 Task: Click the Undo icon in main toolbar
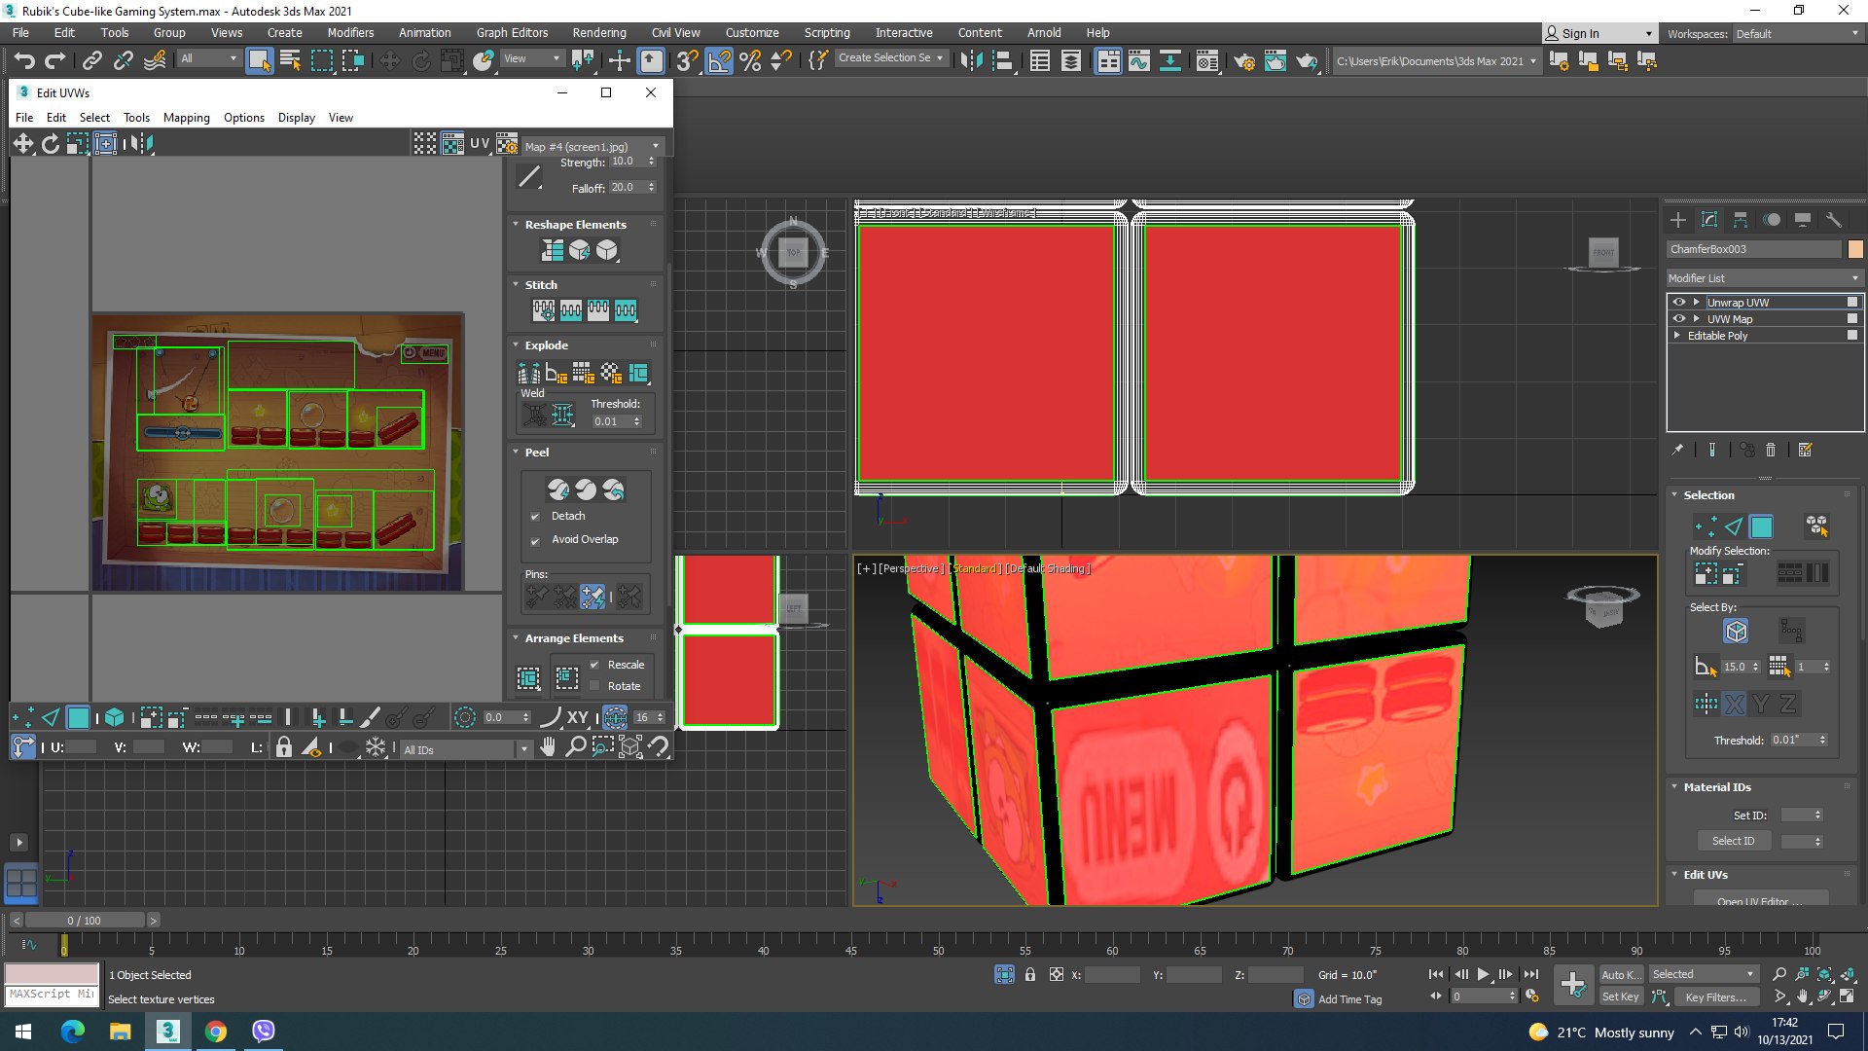[24, 60]
